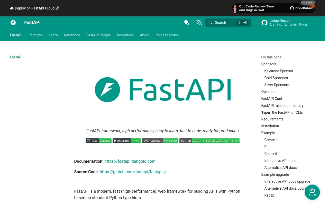Screen dimensions: 329x205
Task: Open the fastapi.tiangolo.com documentation link
Action: click(x=130, y=161)
